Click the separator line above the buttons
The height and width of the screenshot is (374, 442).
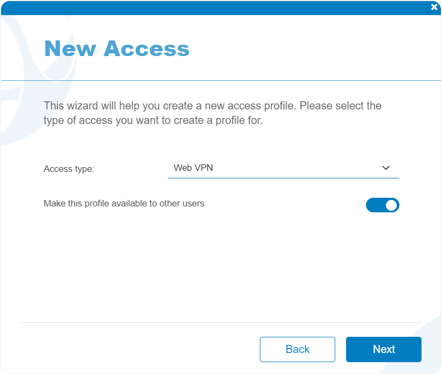click(222, 322)
